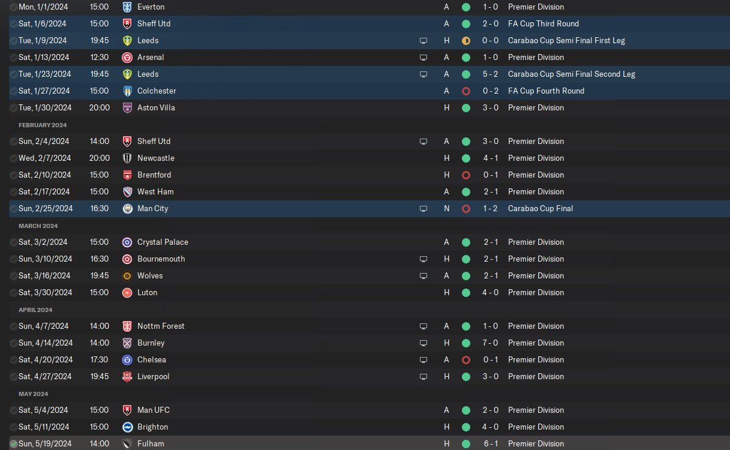Open Carabao Cup Semi Final Second Leg link
Screen dimensions: 730x450
click(572, 74)
